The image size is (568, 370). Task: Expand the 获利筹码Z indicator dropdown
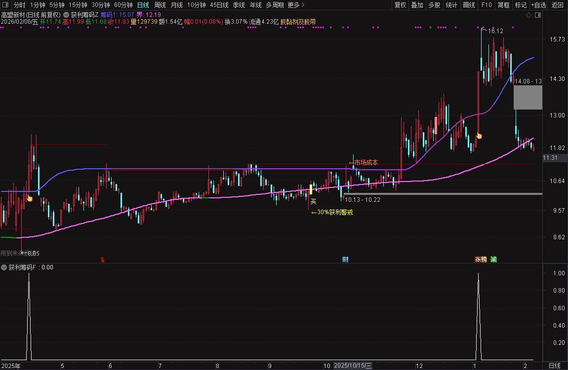pos(66,15)
